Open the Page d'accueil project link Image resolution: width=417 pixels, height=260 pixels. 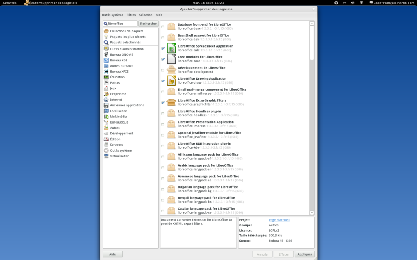point(279,220)
